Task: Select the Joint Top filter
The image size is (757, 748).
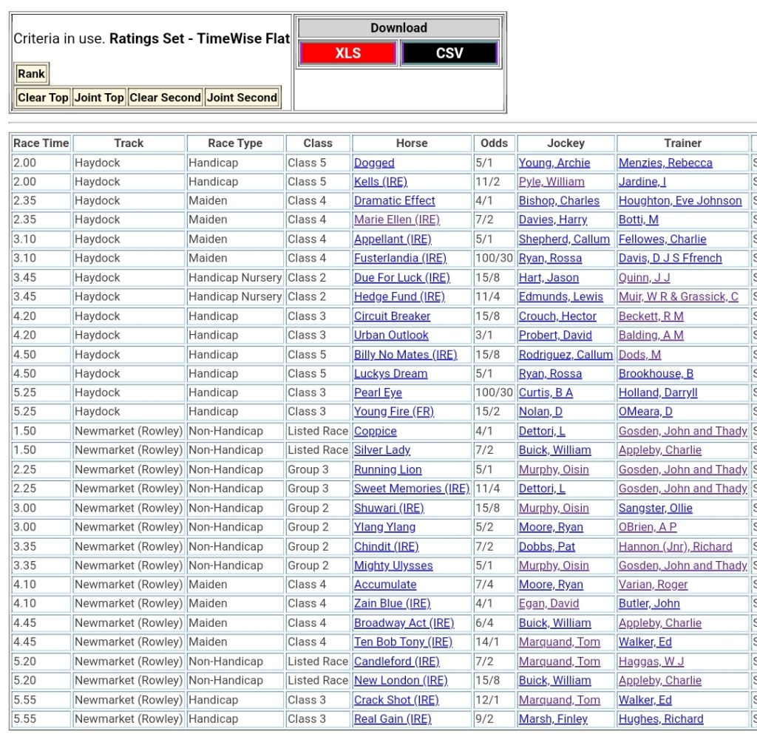Action: tap(98, 98)
